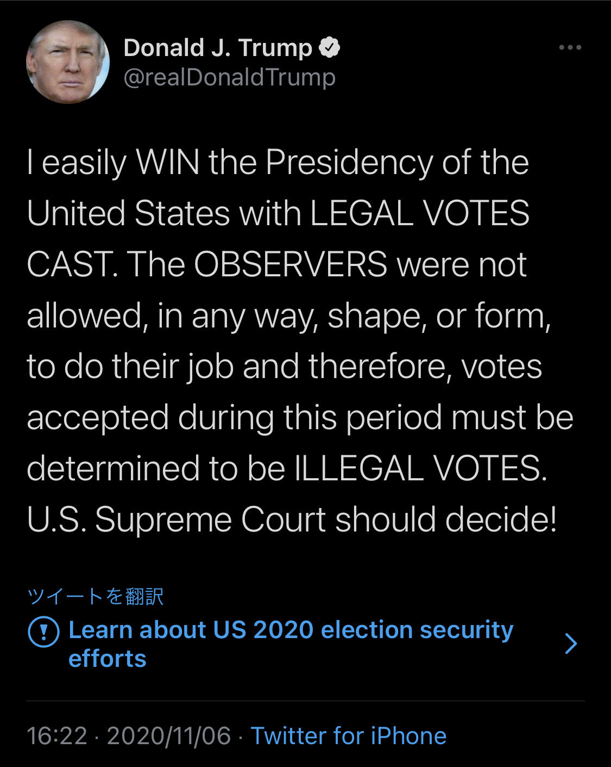The height and width of the screenshot is (767, 611).
Task: Tap the word WIN in the tweet
Action: click(x=168, y=163)
